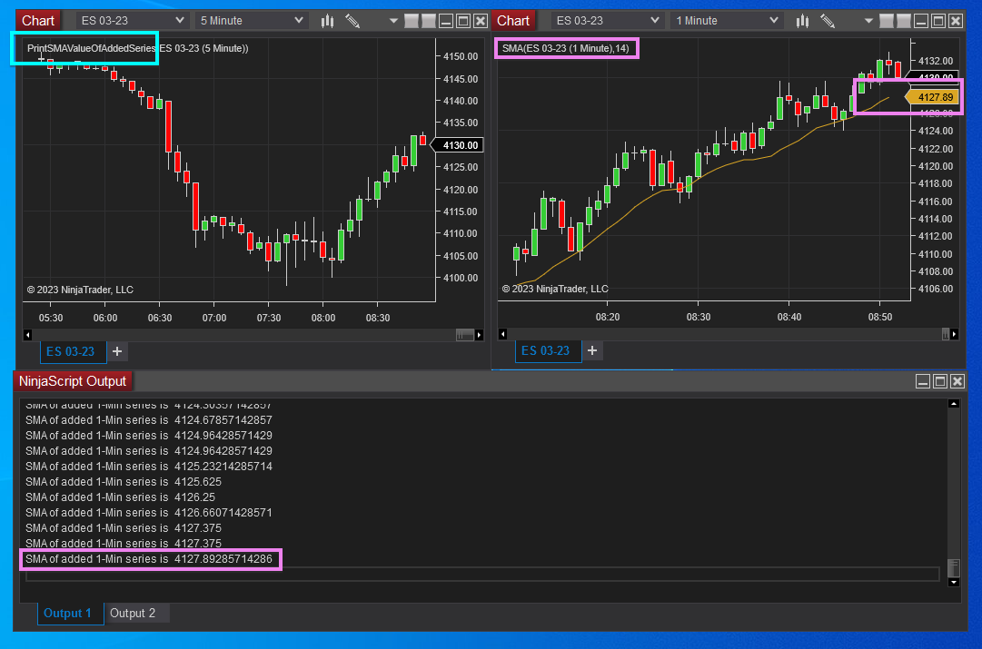Image resolution: width=982 pixels, height=649 pixels.
Task: Open chart style icon in 1 Minute chart
Action: click(x=802, y=21)
